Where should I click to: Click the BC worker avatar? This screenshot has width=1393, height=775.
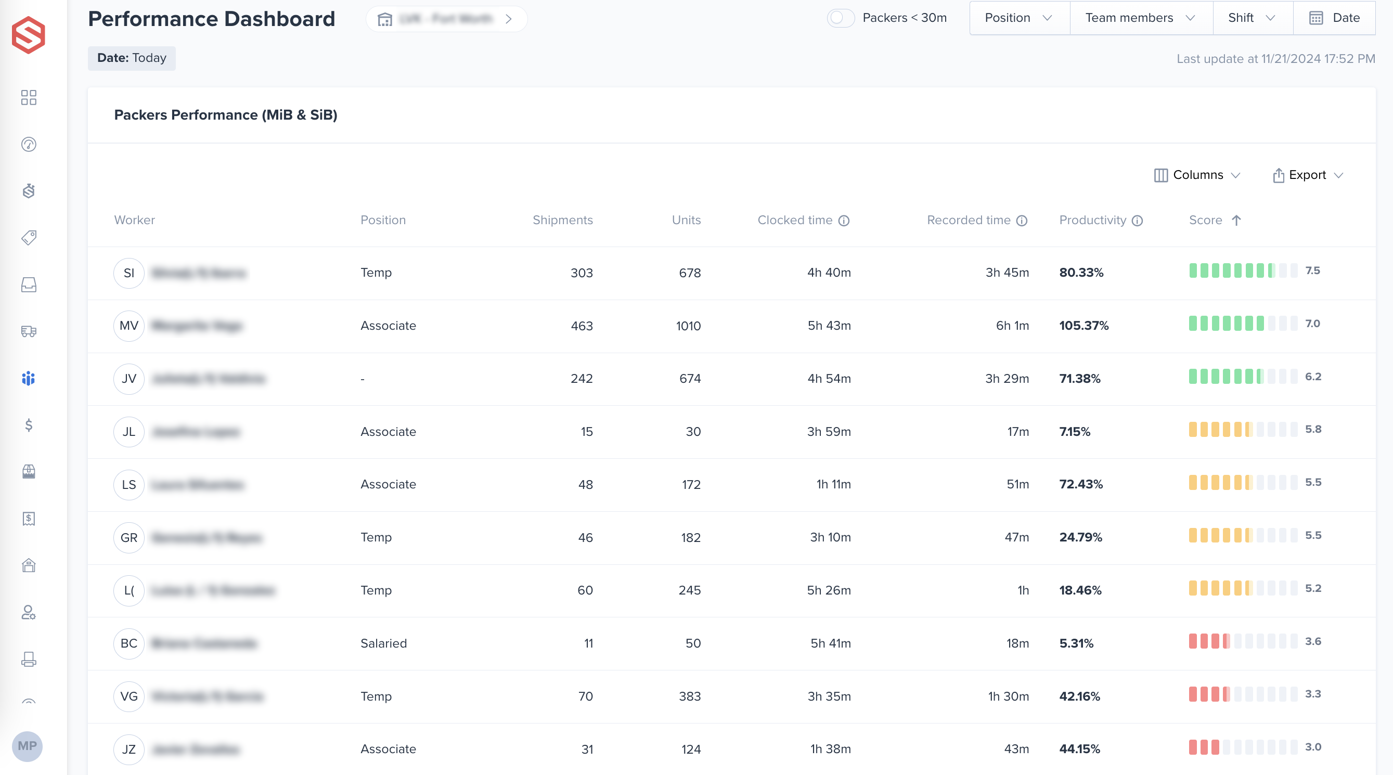point(128,643)
